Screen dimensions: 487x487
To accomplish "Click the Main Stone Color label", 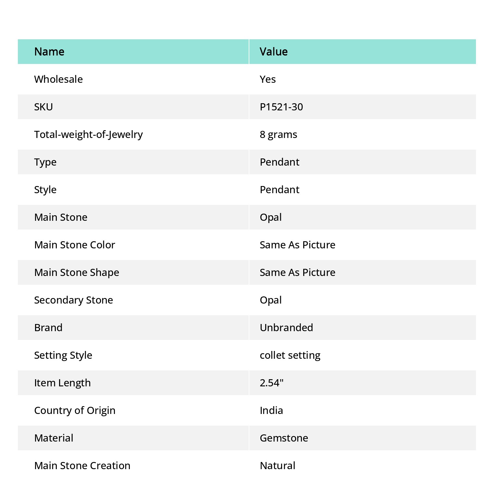I will pos(75,245).
